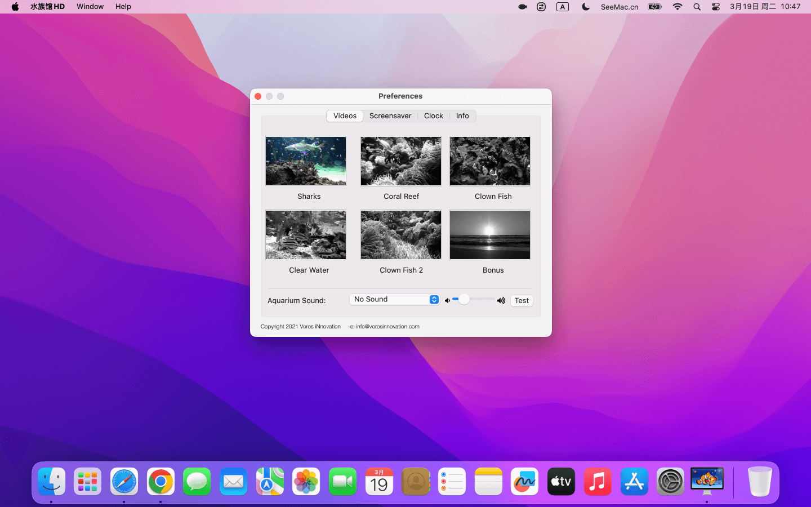Switch to the Clock tab
This screenshot has width=811, height=507.
433,116
